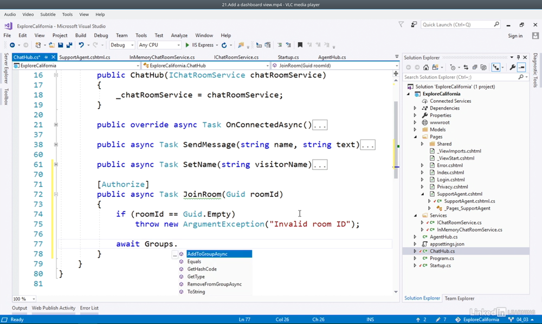Click the Navigate Backward arrow in toolbar
Screen dimensions: 542x324
(12, 45)
